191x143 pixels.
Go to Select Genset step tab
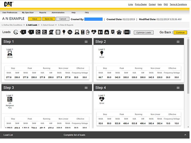point(48,25)
